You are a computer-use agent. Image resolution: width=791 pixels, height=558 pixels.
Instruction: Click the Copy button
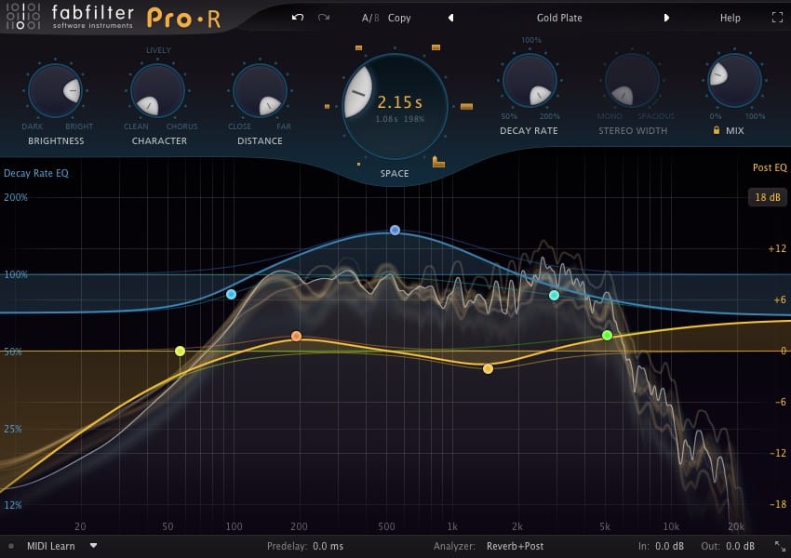pos(399,18)
